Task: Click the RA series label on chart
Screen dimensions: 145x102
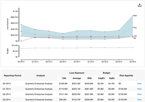Action: point(135,38)
